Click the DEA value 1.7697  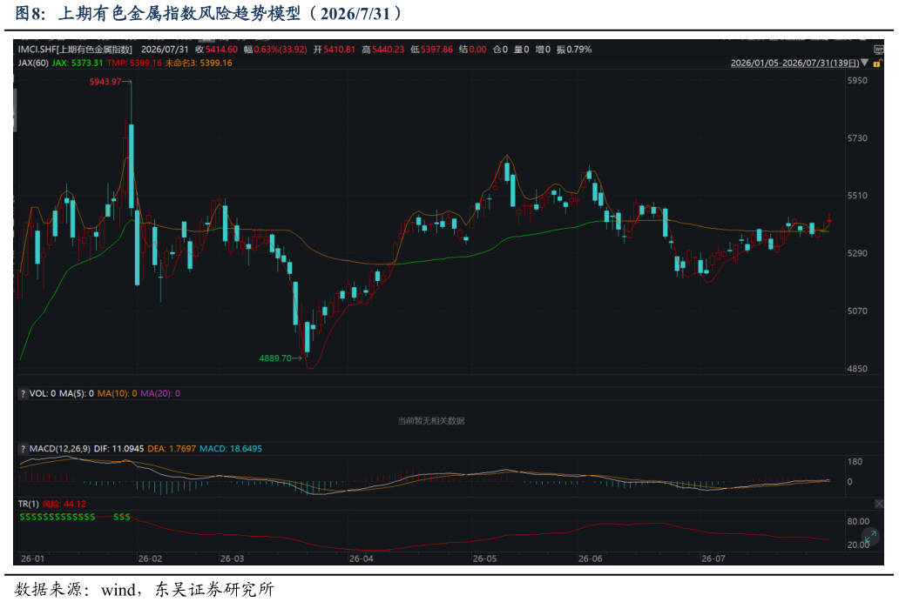[182, 449]
